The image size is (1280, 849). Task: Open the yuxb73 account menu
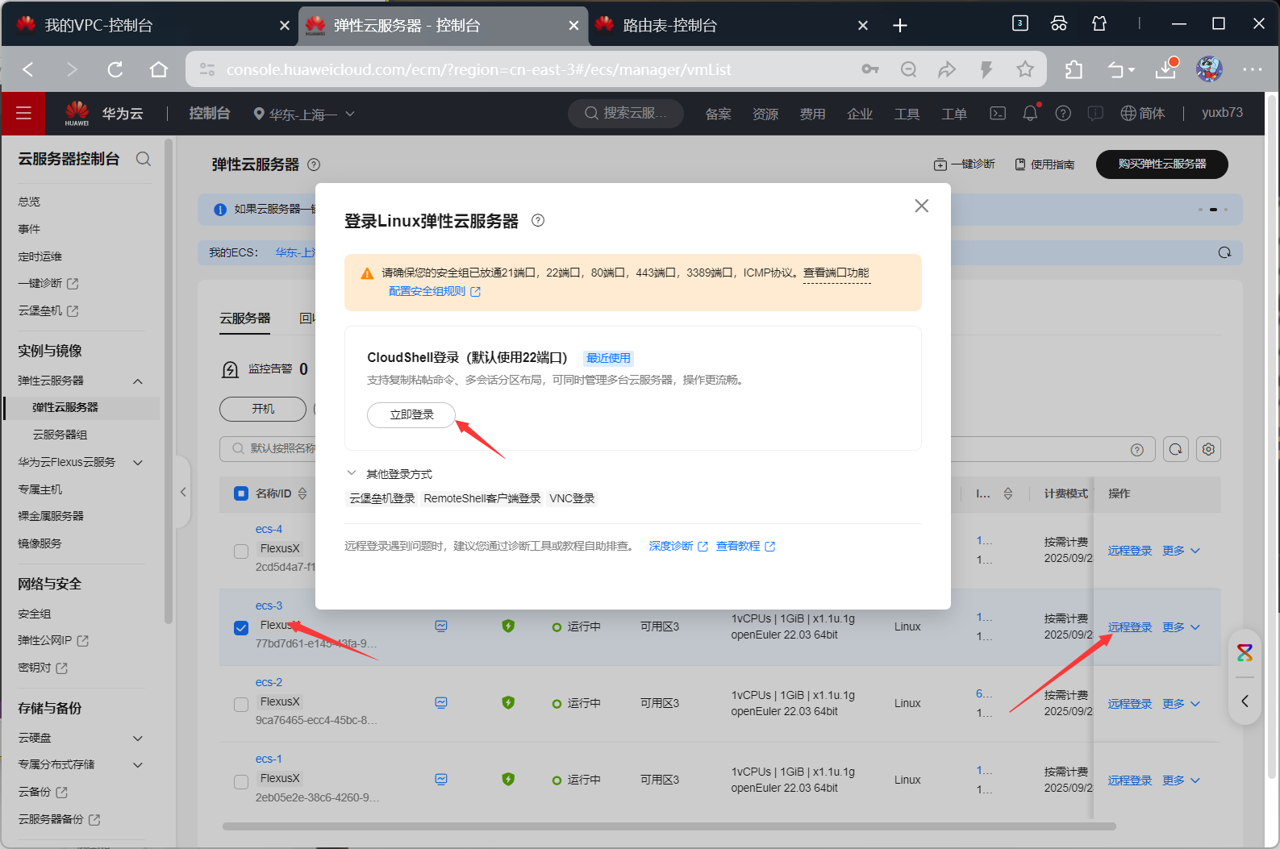1222,113
